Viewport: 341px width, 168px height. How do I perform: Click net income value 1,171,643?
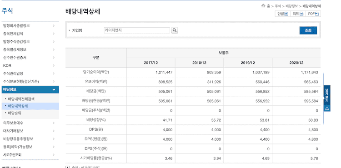310,72
